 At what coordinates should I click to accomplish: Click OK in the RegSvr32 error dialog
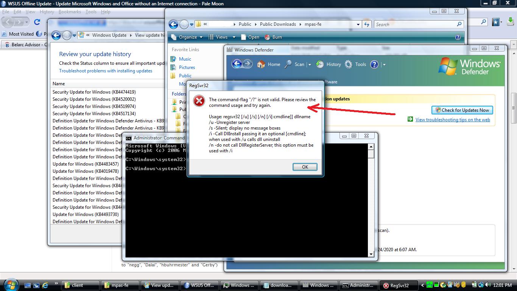coord(305,167)
